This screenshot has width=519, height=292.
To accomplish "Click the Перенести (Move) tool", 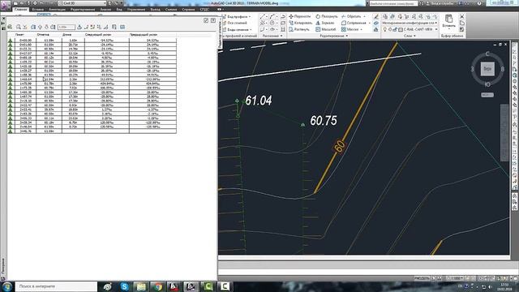I will coord(300,16).
